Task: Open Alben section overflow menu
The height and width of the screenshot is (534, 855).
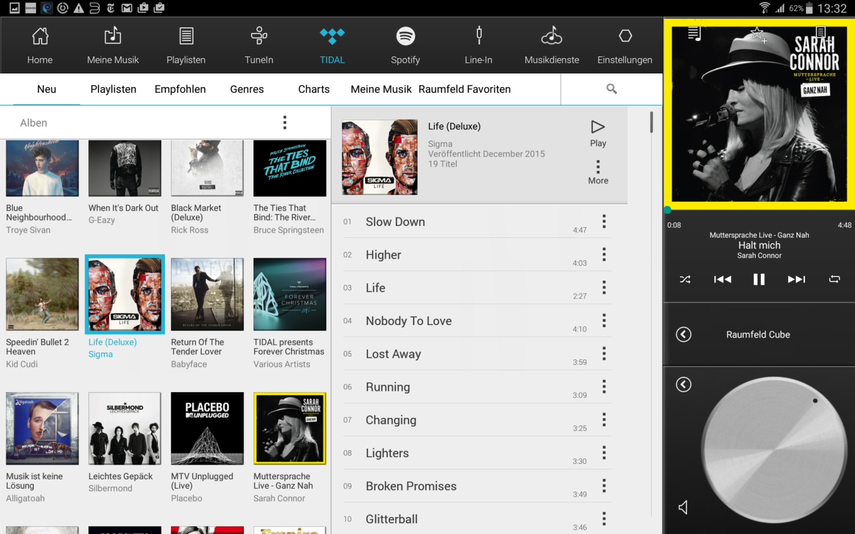Action: point(285,122)
